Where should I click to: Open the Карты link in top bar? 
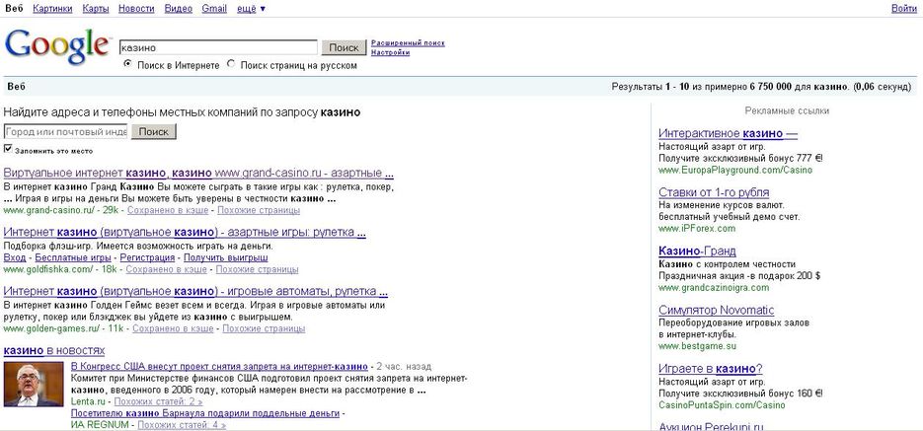[96, 8]
